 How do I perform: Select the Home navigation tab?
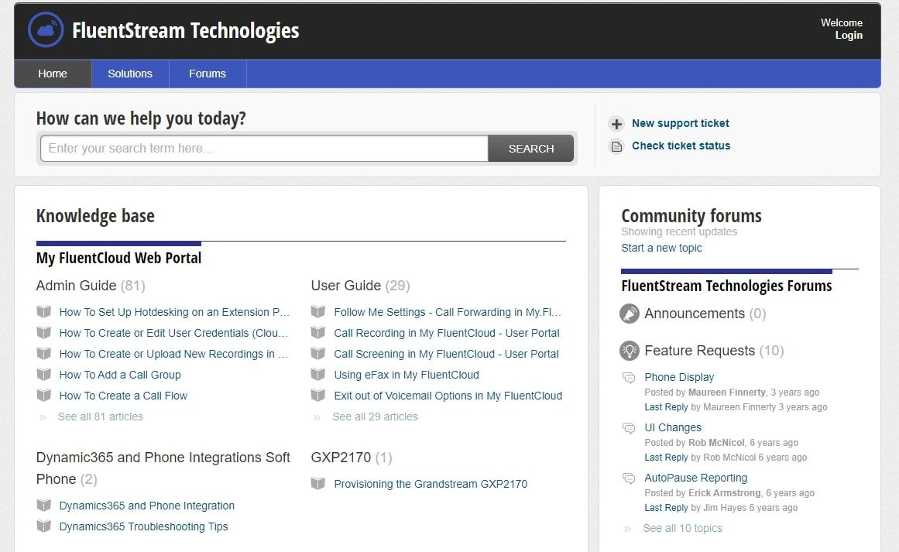click(x=52, y=74)
